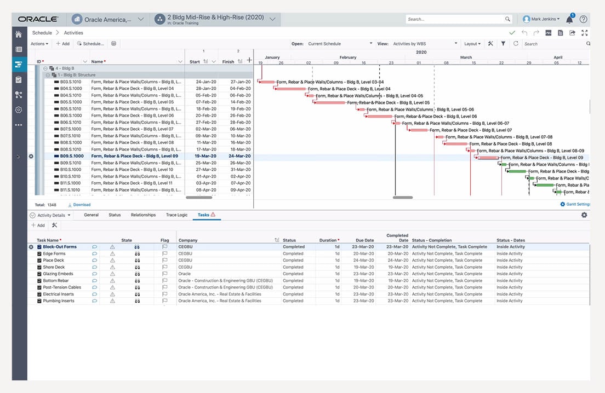Open detail panel settings gear icon

[584, 215]
